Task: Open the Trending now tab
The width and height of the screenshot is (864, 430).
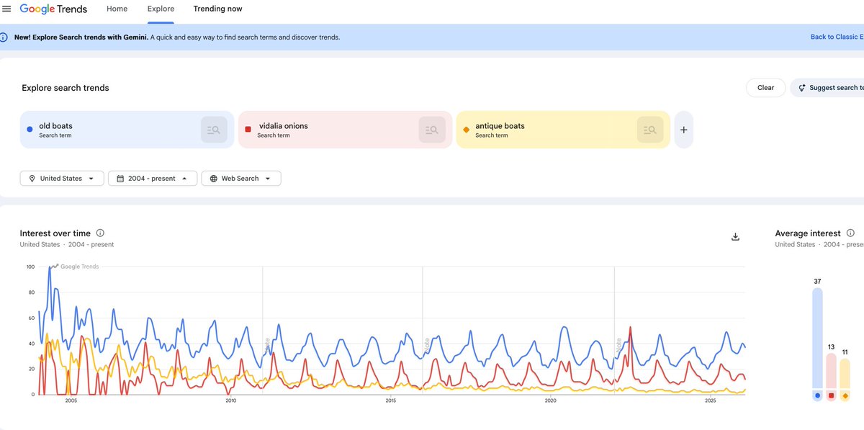Action: point(217,9)
